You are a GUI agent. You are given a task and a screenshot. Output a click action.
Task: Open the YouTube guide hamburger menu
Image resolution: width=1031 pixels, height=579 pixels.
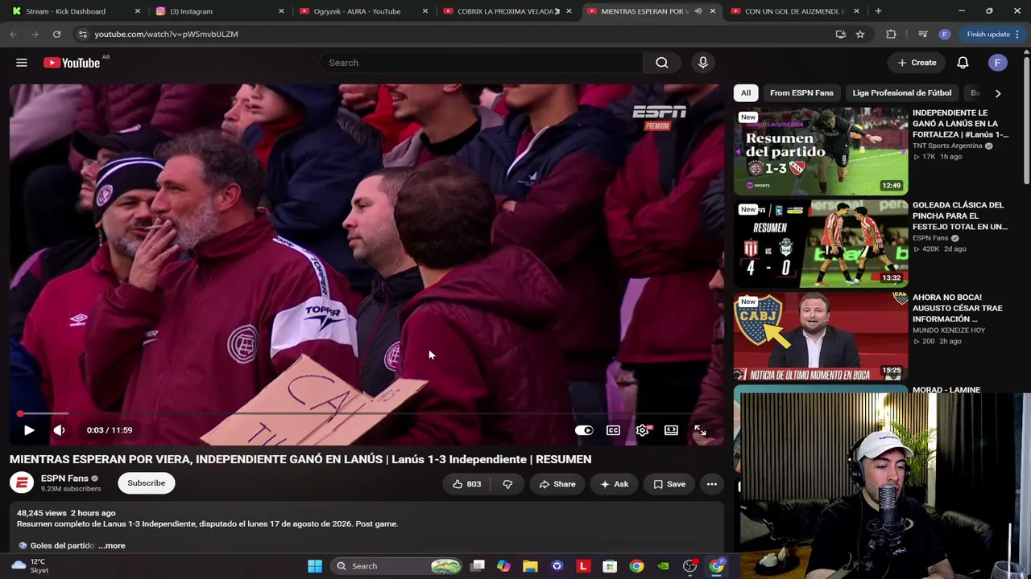pyautogui.click(x=22, y=63)
